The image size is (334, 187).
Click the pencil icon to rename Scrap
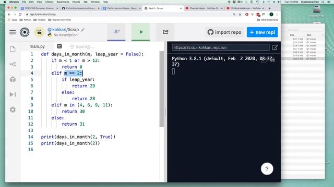pyautogui.click(x=83, y=30)
